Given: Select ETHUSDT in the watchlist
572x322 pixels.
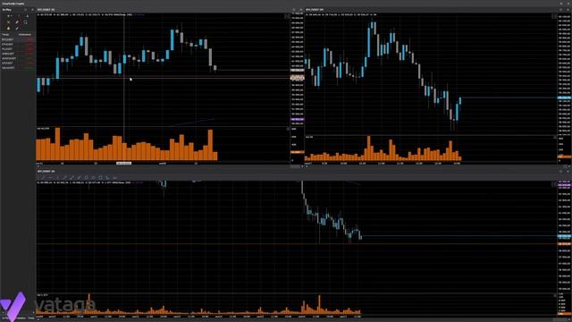Looking at the screenshot, I should (x=18, y=44).
